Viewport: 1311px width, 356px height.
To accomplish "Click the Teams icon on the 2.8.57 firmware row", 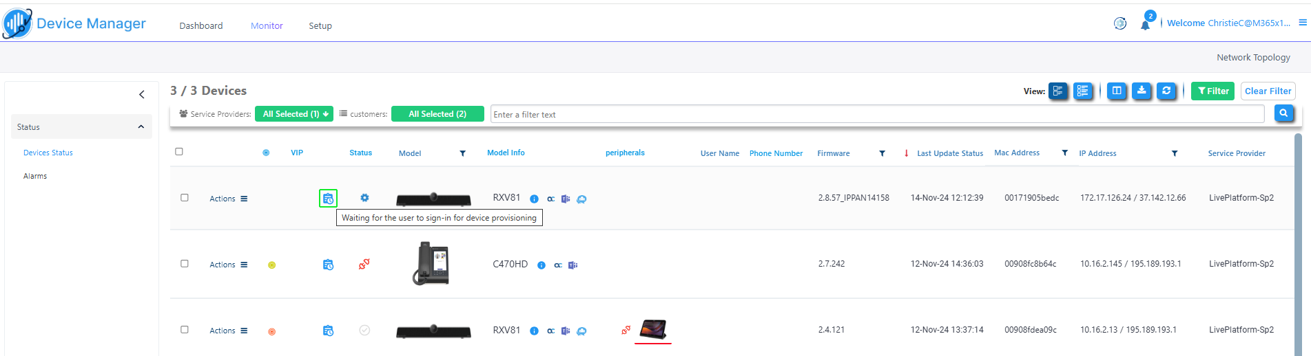I will pyautogui.click(x=566, y=199).
